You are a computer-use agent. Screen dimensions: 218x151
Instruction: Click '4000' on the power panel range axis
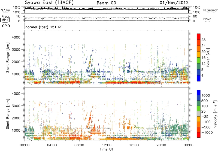click(x=16, y=37)
